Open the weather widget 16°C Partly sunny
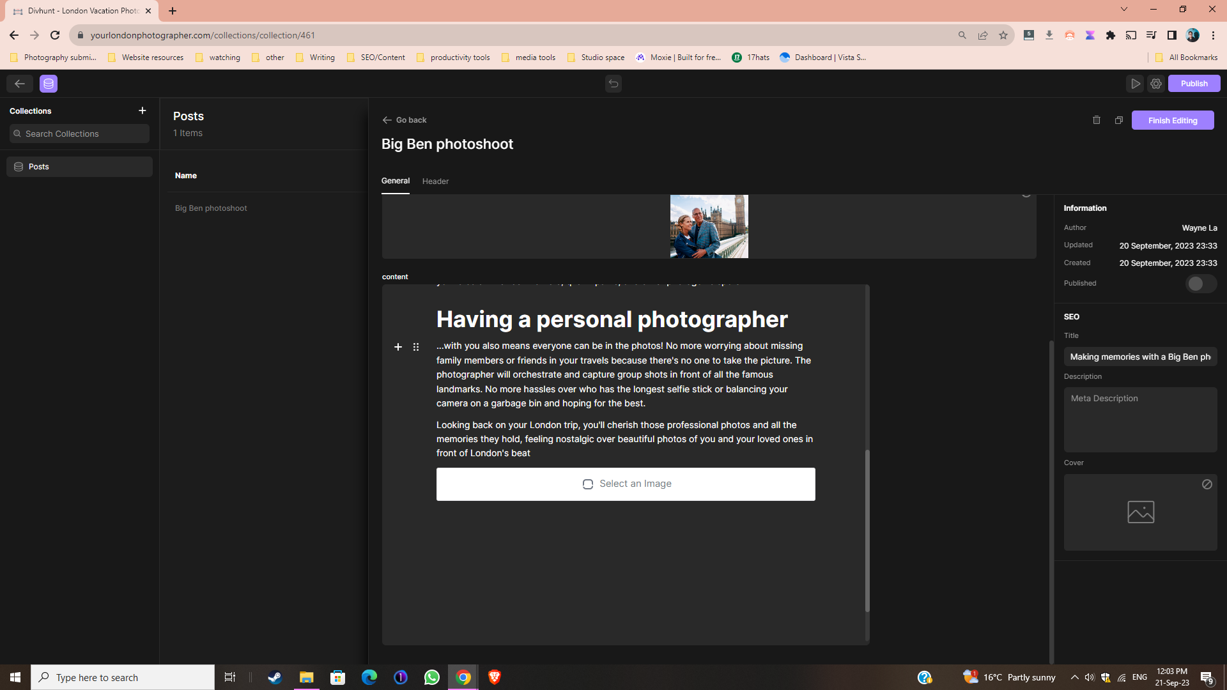The height and width of the screenshot is (690, 1227). pos(1010,677)
